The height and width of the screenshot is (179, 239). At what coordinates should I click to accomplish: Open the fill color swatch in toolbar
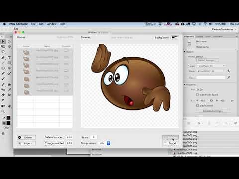pyautogui.click(x=8, y=123)
